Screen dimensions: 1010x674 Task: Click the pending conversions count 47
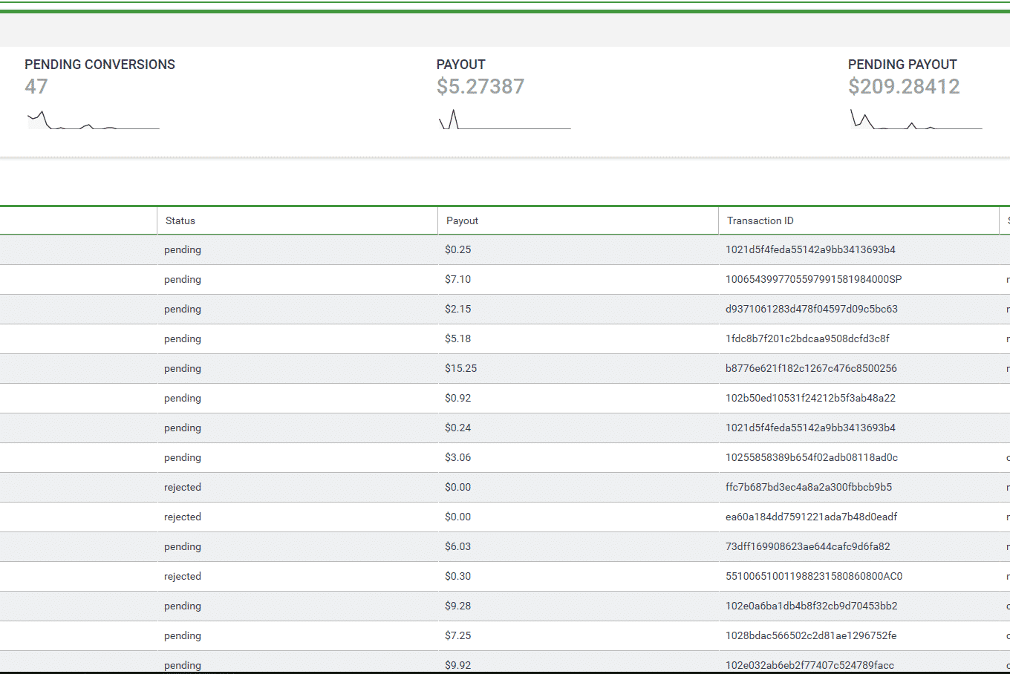tap(36, 87)
